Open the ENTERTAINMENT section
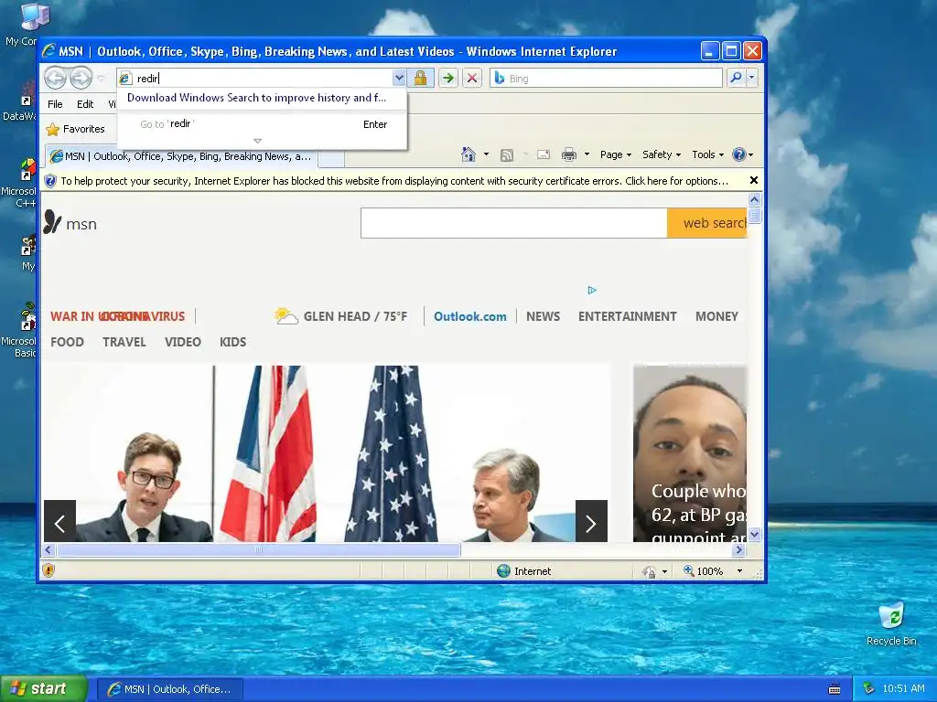This screenshot has width=937, height=702. tap(627, 316)
